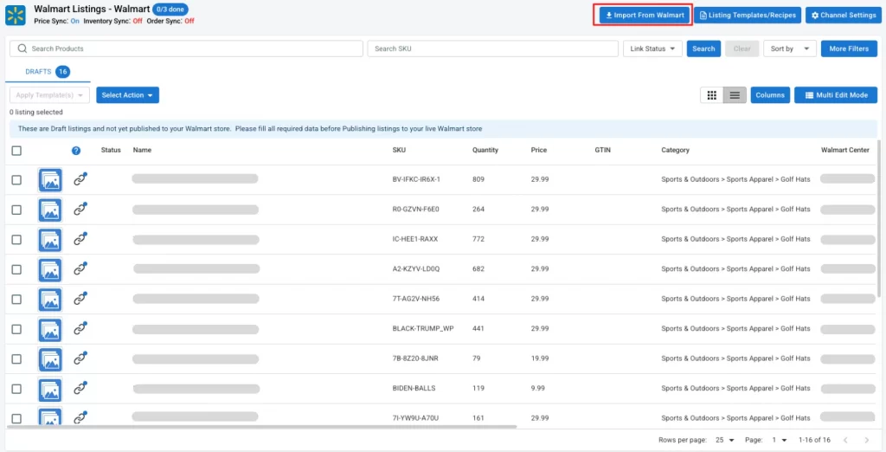This screenshot has width=886, height=452.
Task: Toggle the select-all checkbox in table header
Action: [16, 151]
